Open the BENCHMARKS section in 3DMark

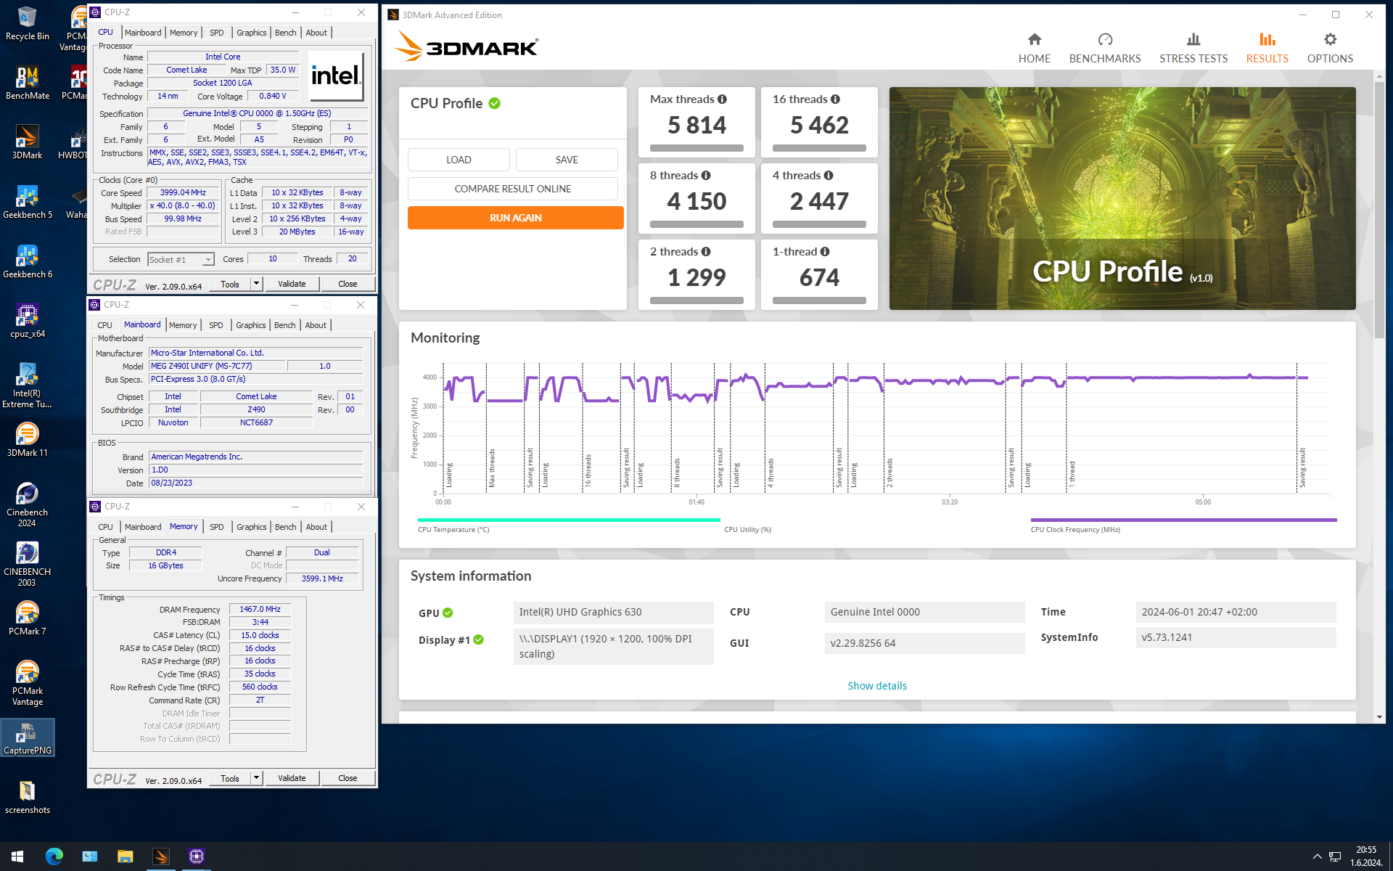coord(1104,48)
